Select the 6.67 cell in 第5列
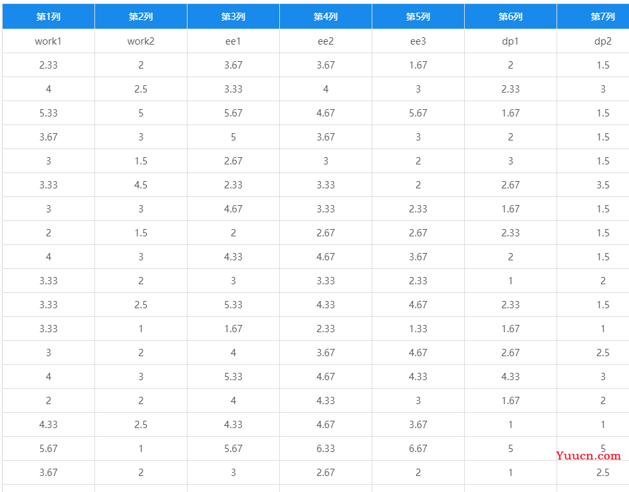 pyautogui.click(x=418, y=449)
